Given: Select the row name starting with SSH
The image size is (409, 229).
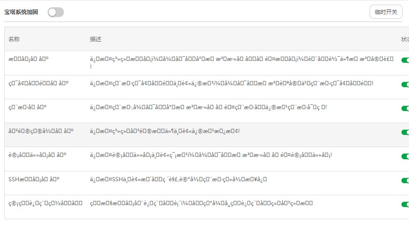Looking at the screenshot, I should (34, 179).
